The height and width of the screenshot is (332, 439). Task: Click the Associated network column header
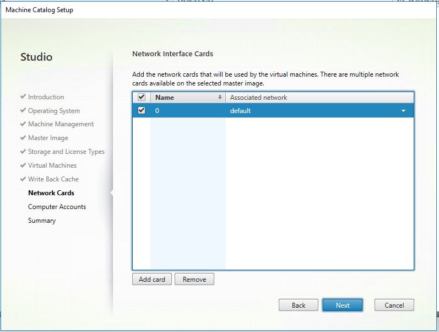[259, 98]
